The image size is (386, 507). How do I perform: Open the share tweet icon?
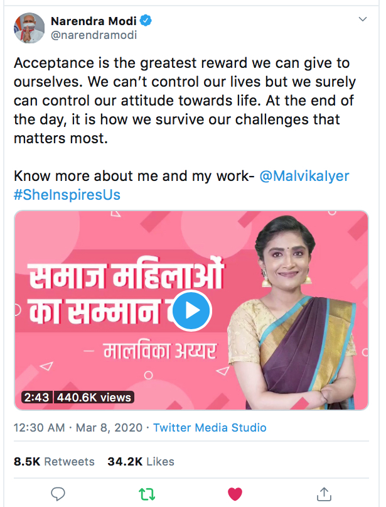(323, 493)
